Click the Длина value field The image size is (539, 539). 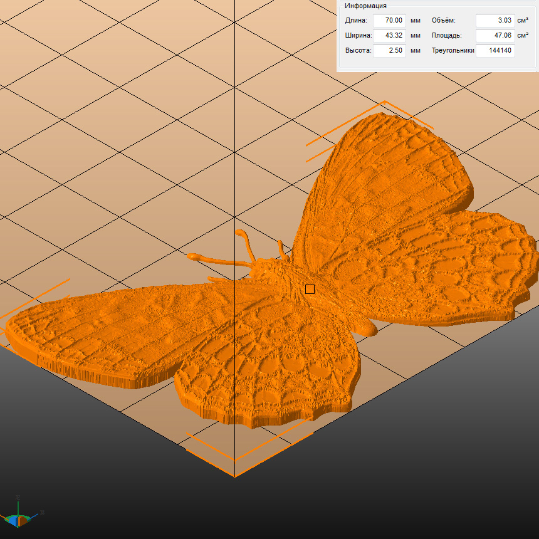pos(389,20)
